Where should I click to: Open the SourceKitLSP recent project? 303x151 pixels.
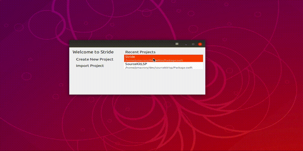(164, 66)
